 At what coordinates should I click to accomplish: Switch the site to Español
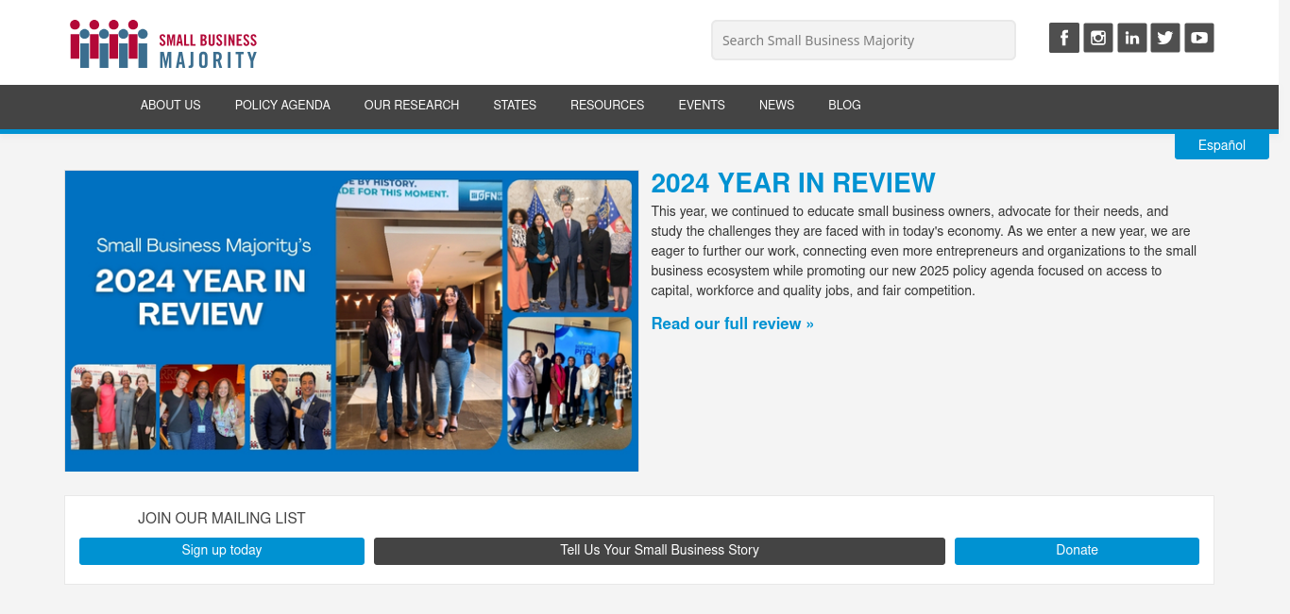[x=1222, y=145]
